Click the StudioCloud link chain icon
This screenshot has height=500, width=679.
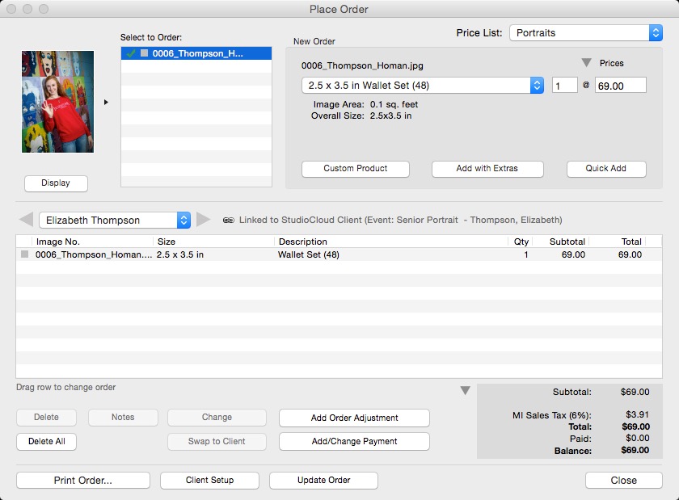(x=229, y=220)
